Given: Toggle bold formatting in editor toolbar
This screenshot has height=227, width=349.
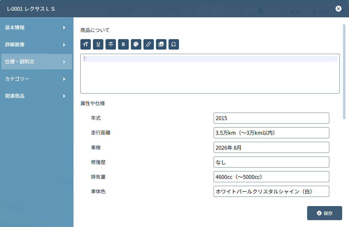Looking at the screenshot, I should pos(123,44).
